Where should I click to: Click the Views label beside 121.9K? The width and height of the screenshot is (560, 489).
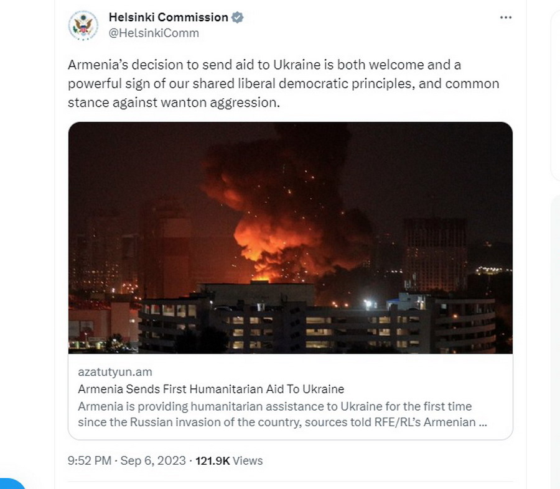(x=248, y=460)
